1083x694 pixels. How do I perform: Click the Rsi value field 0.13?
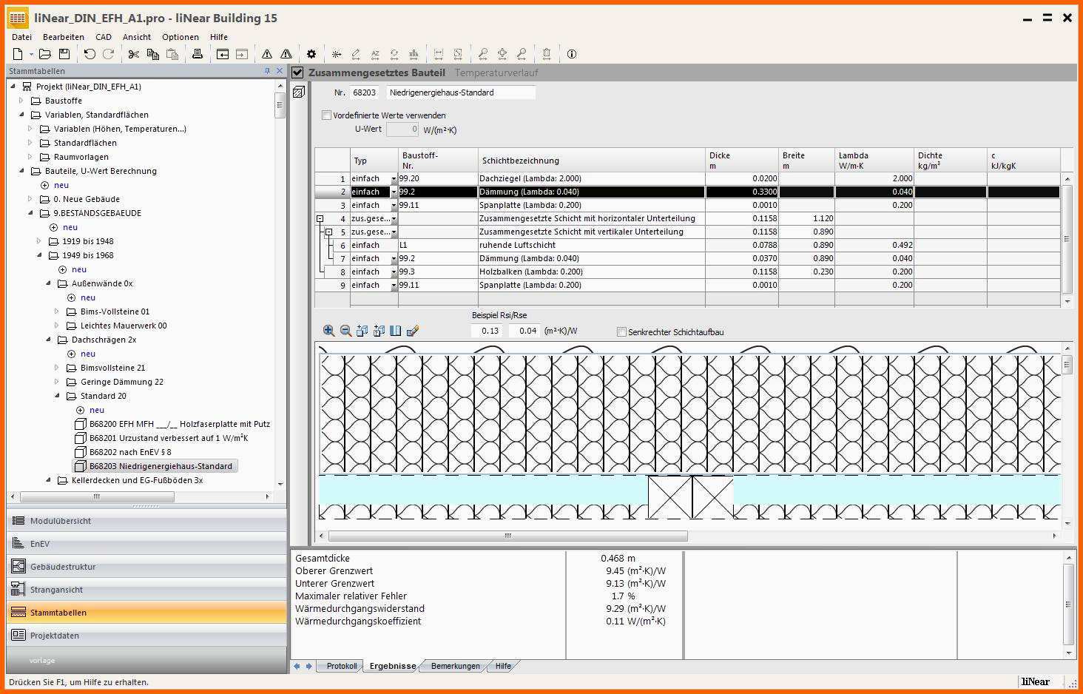pos(490,331)
